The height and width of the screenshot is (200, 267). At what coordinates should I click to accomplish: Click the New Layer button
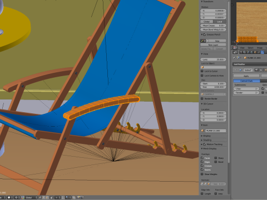[213, 45]
